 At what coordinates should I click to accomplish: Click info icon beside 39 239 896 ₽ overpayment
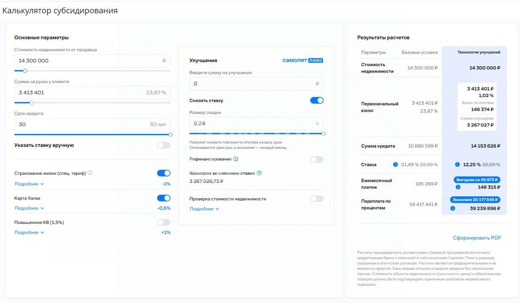[x=453, y=208]
